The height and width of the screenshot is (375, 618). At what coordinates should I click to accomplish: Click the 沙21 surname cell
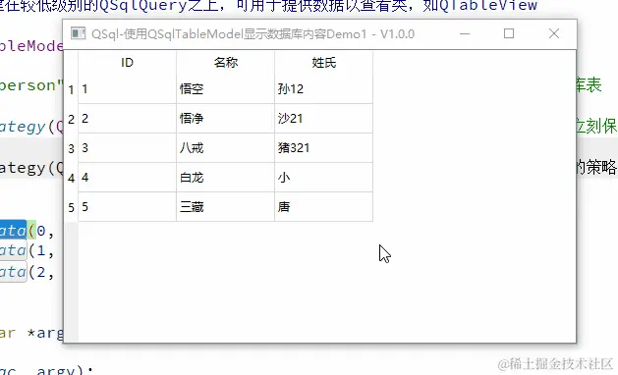click(x=323, y=119)
